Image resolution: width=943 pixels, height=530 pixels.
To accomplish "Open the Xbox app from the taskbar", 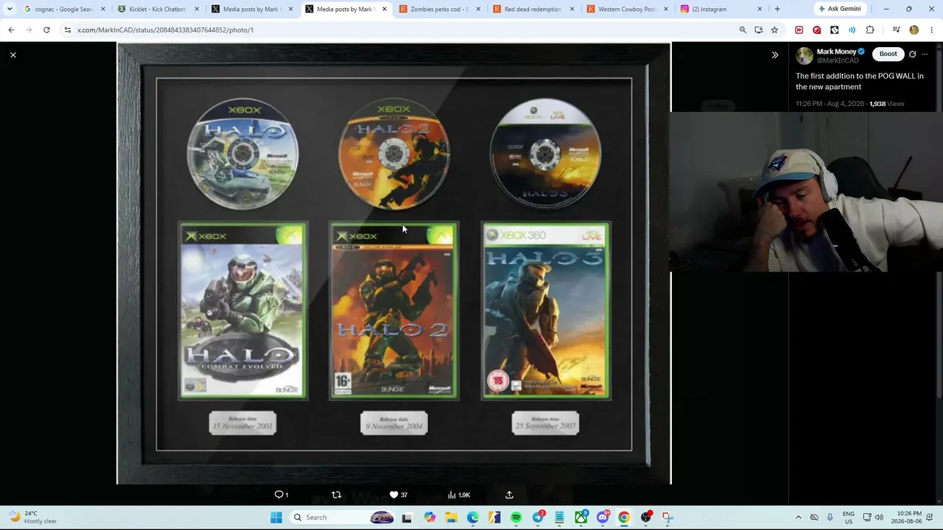I will pyautogui.click(x=581, y=517).
